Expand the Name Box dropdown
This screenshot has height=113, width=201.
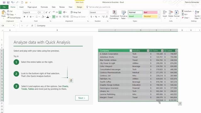pos(14,26)
